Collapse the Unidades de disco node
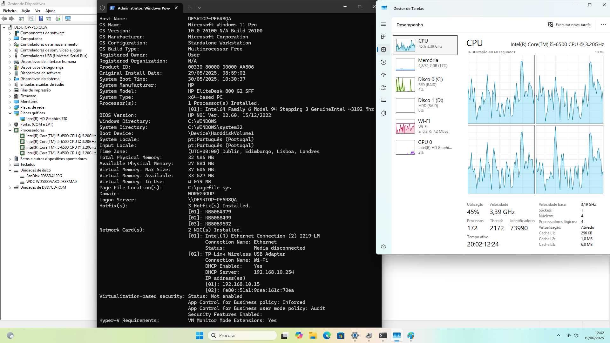610x343 pixels. pyautogui.click(x=10, y=170)
